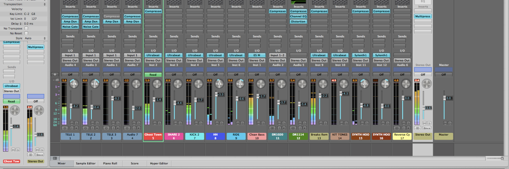This screenshot has width=509, height=169.
Task: Click volume fader on HH channel
Action: point(216,95)
